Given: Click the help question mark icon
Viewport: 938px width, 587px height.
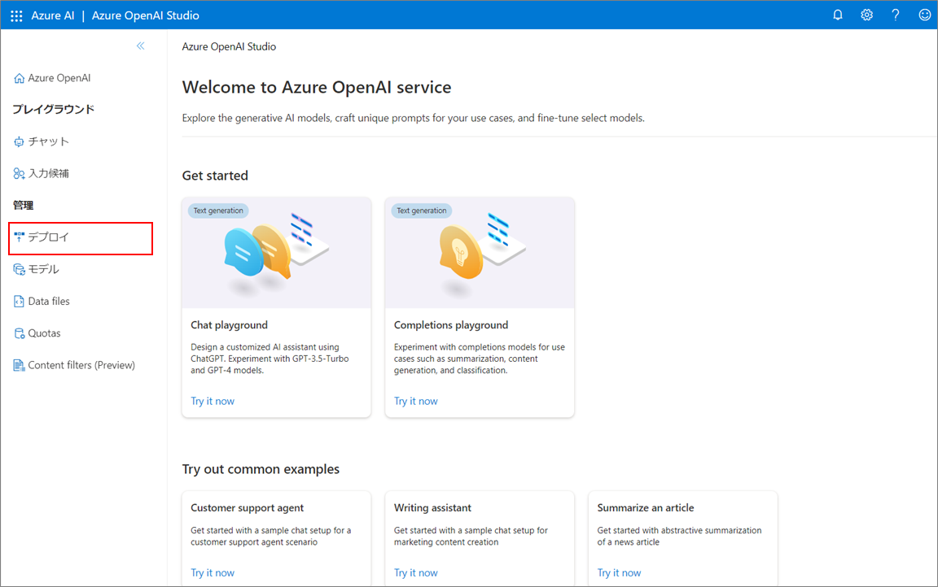Looking at the screenshot, I should (x=895, y=15).
